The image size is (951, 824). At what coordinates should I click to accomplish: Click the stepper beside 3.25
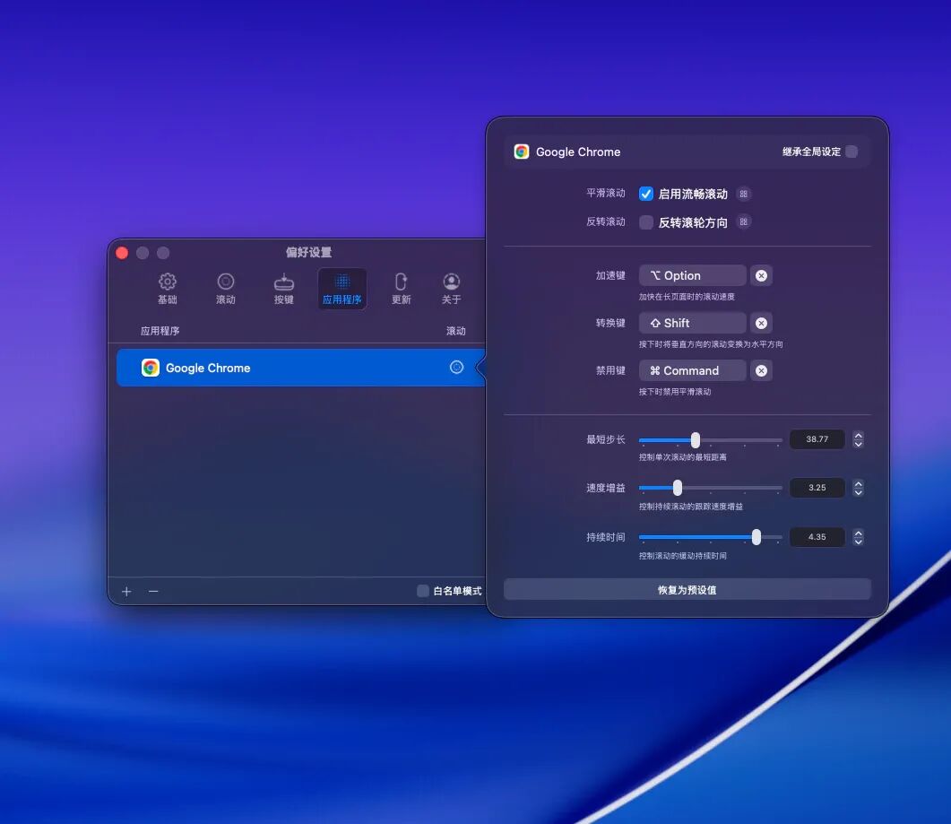click(x=858, y=488)
